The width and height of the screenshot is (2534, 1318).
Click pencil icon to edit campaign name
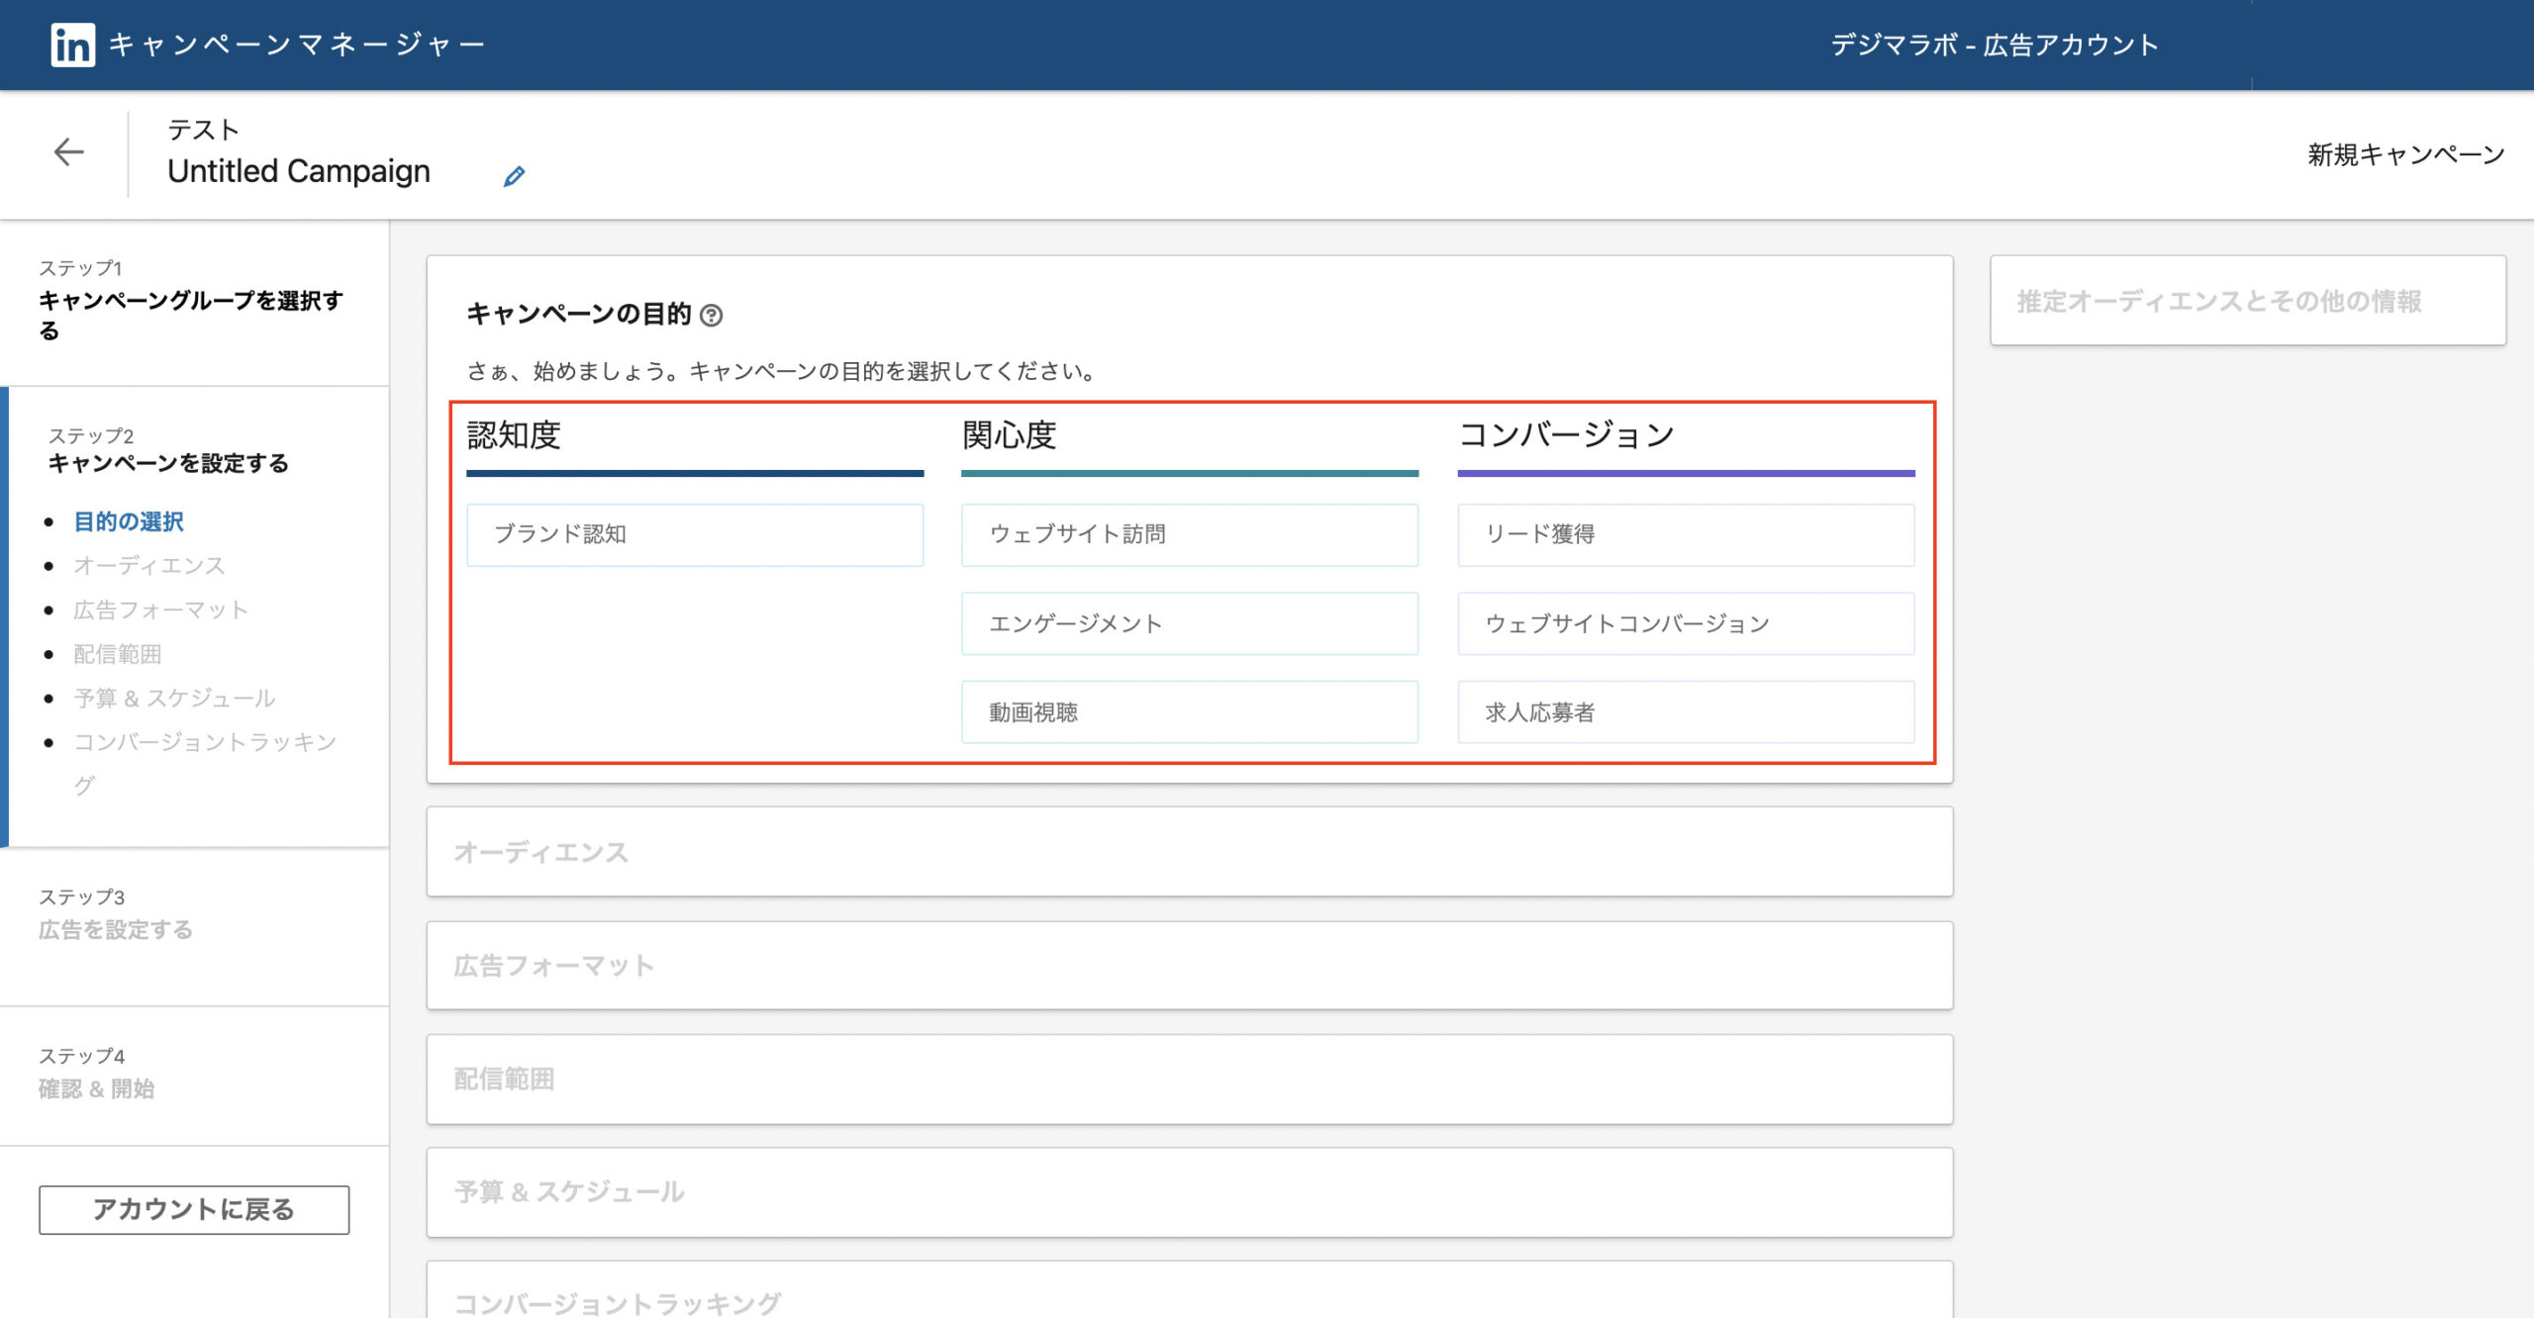(514, 177)
